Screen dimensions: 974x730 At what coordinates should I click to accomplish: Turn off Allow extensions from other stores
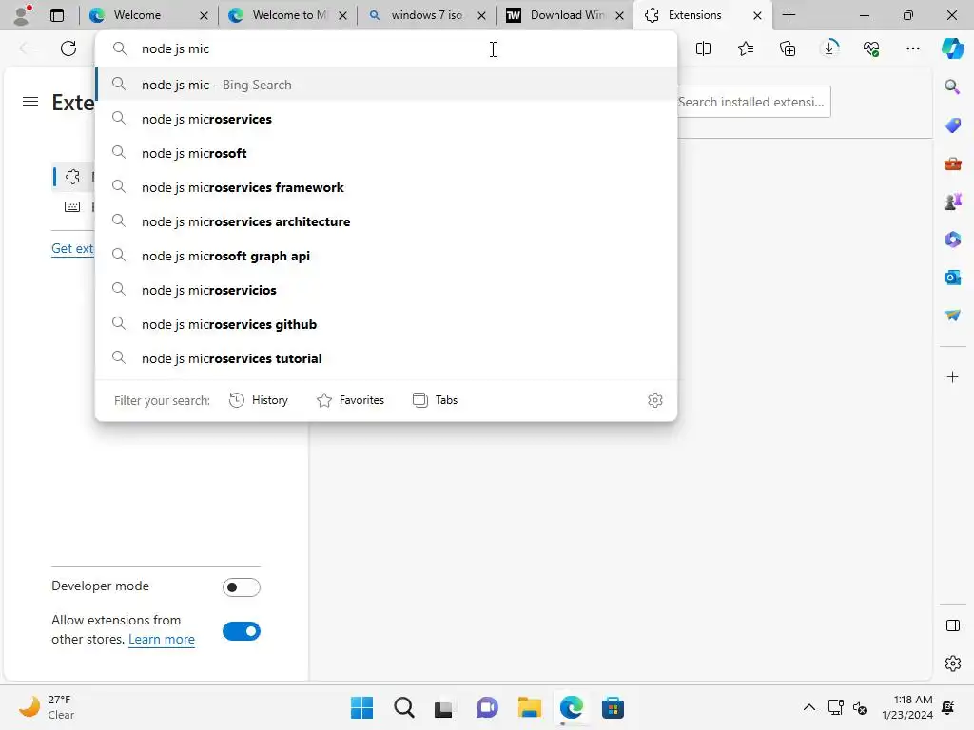point(241,631)
